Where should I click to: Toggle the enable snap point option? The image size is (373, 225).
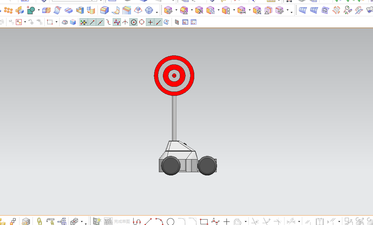83,22
